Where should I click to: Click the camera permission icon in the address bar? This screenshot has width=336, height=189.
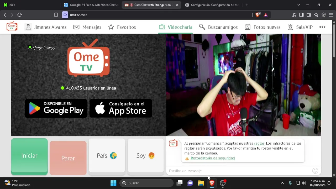coord(65,15)
